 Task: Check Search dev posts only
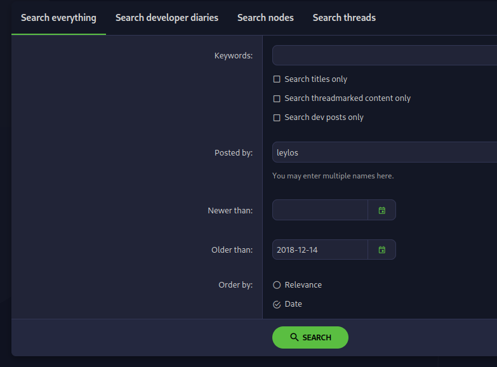tap(277, 117)
